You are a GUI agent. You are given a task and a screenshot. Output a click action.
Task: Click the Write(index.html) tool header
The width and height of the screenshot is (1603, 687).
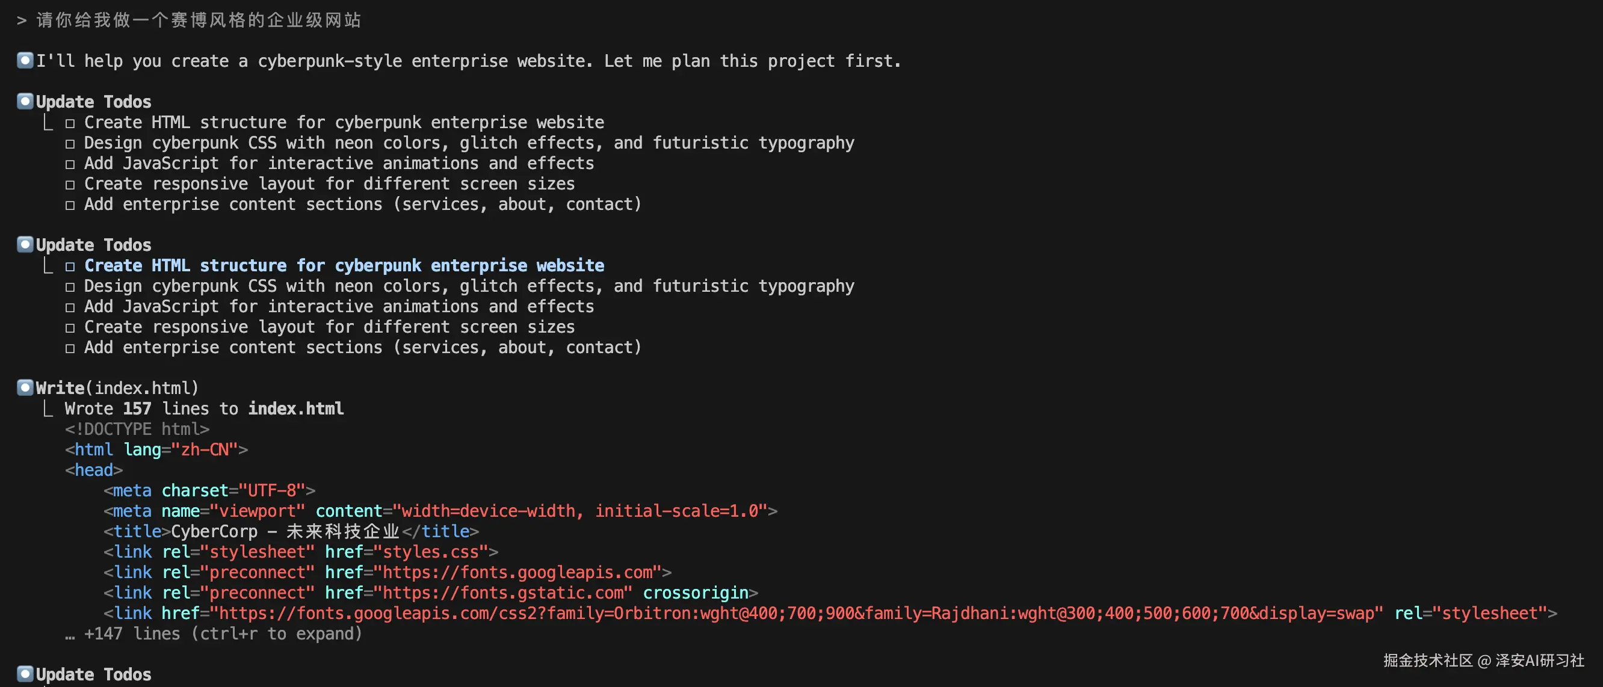(117, 387)
